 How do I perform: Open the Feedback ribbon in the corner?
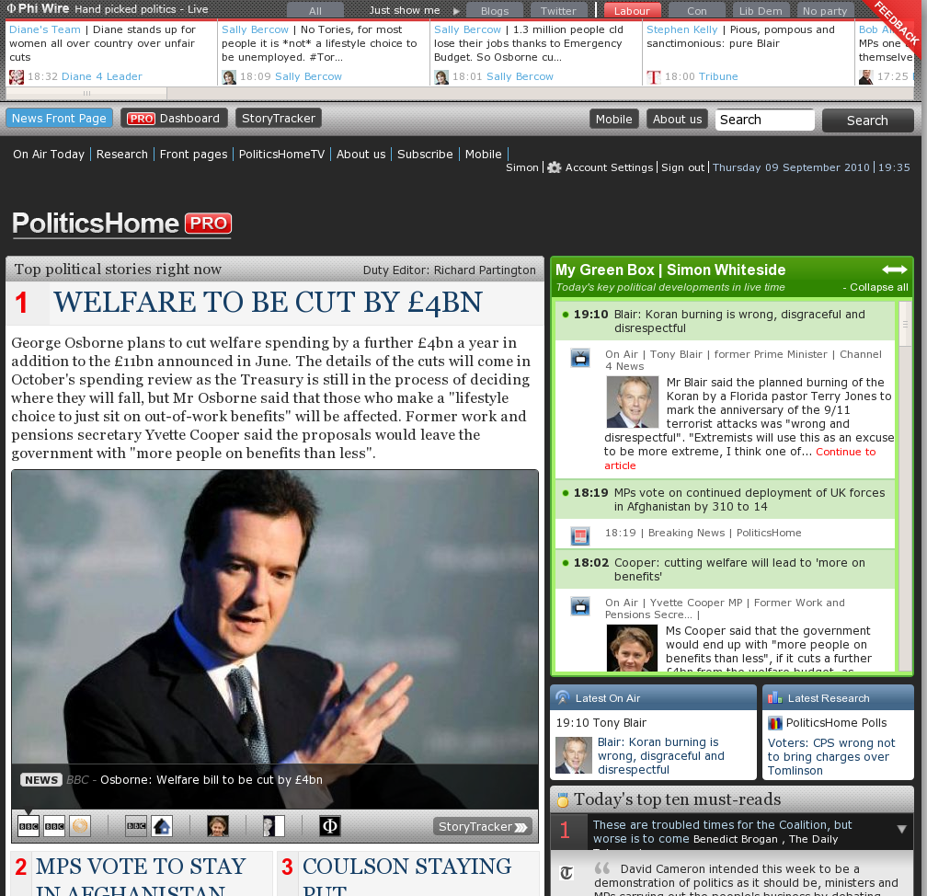tap(897, 24)
